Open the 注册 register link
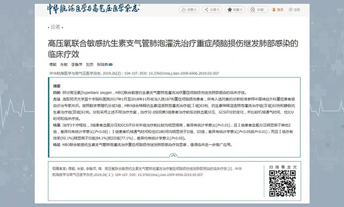 [297, 10]
